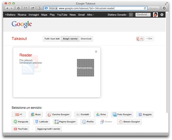Open the profile photo avatar
This screenshot has height=140, width=172.
pos(155,15)
